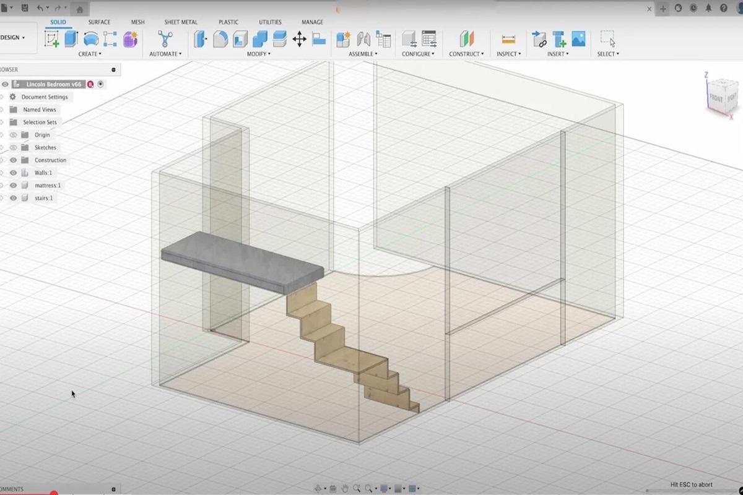Click the Insert fastener bolt icon

[560, 40]
